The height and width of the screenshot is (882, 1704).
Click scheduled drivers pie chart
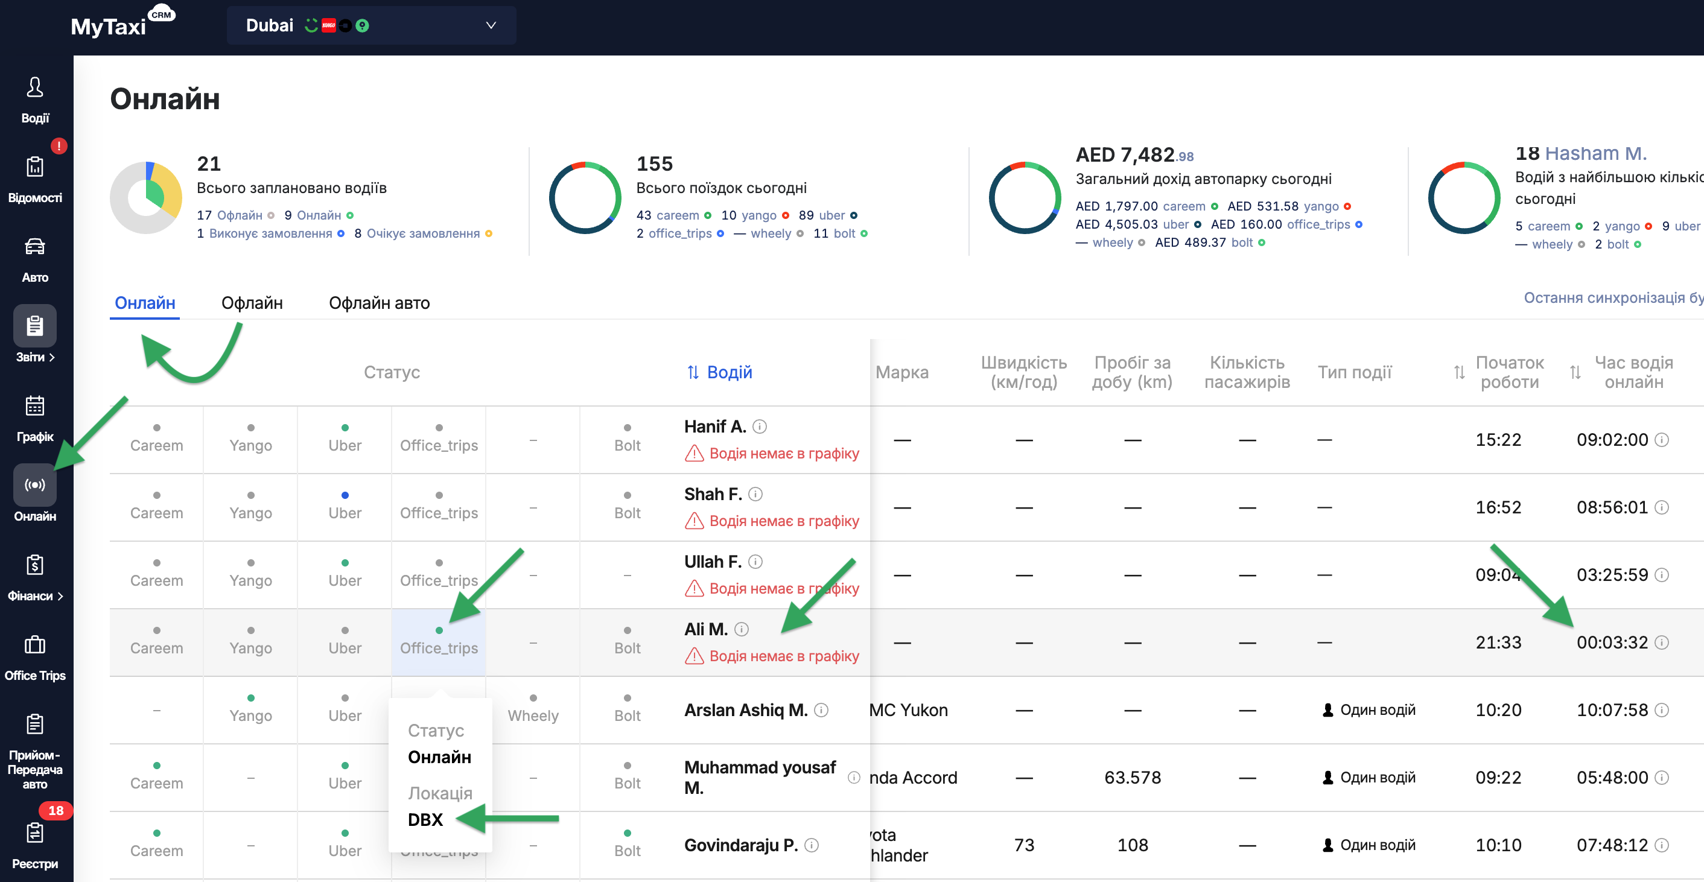(145, 197)
